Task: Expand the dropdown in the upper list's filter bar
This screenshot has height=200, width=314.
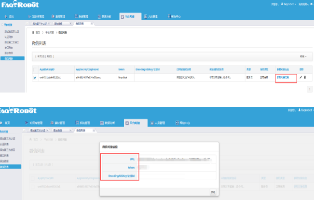Action: [303, 56]
